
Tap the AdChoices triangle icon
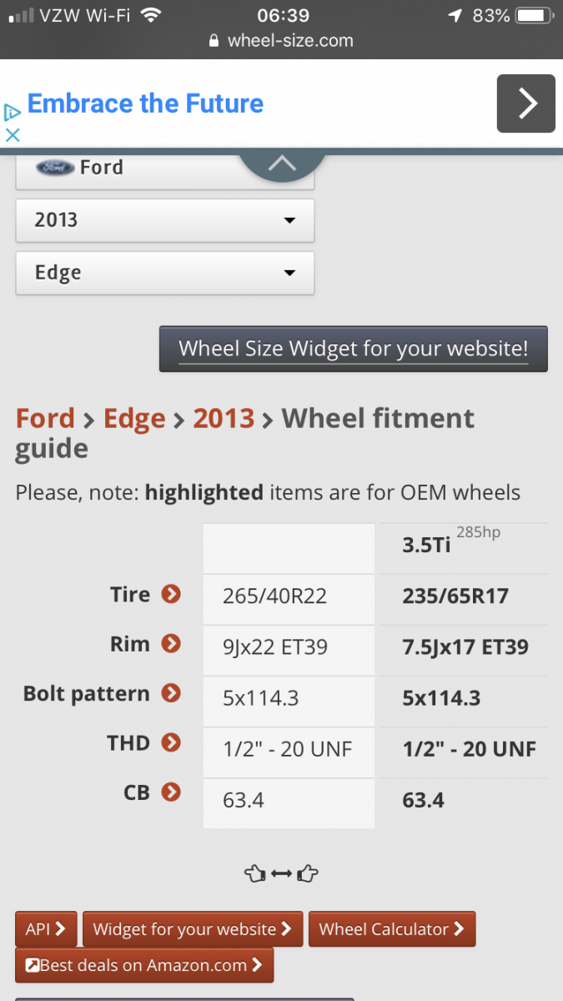12,113
